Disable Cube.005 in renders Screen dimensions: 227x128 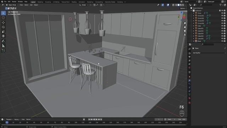[225, 39]
